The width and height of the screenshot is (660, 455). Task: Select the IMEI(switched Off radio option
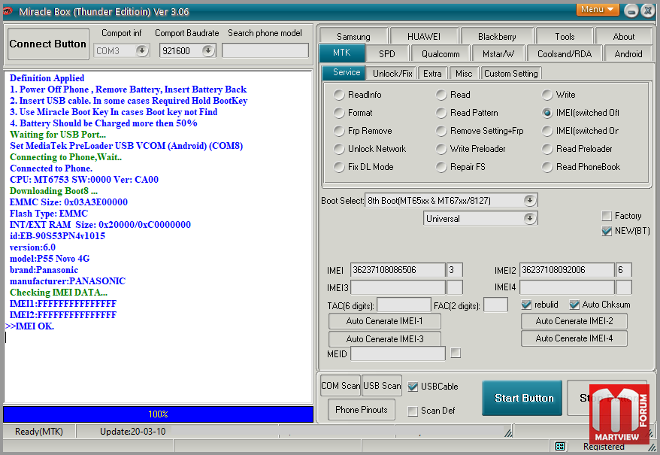[547, 113]
